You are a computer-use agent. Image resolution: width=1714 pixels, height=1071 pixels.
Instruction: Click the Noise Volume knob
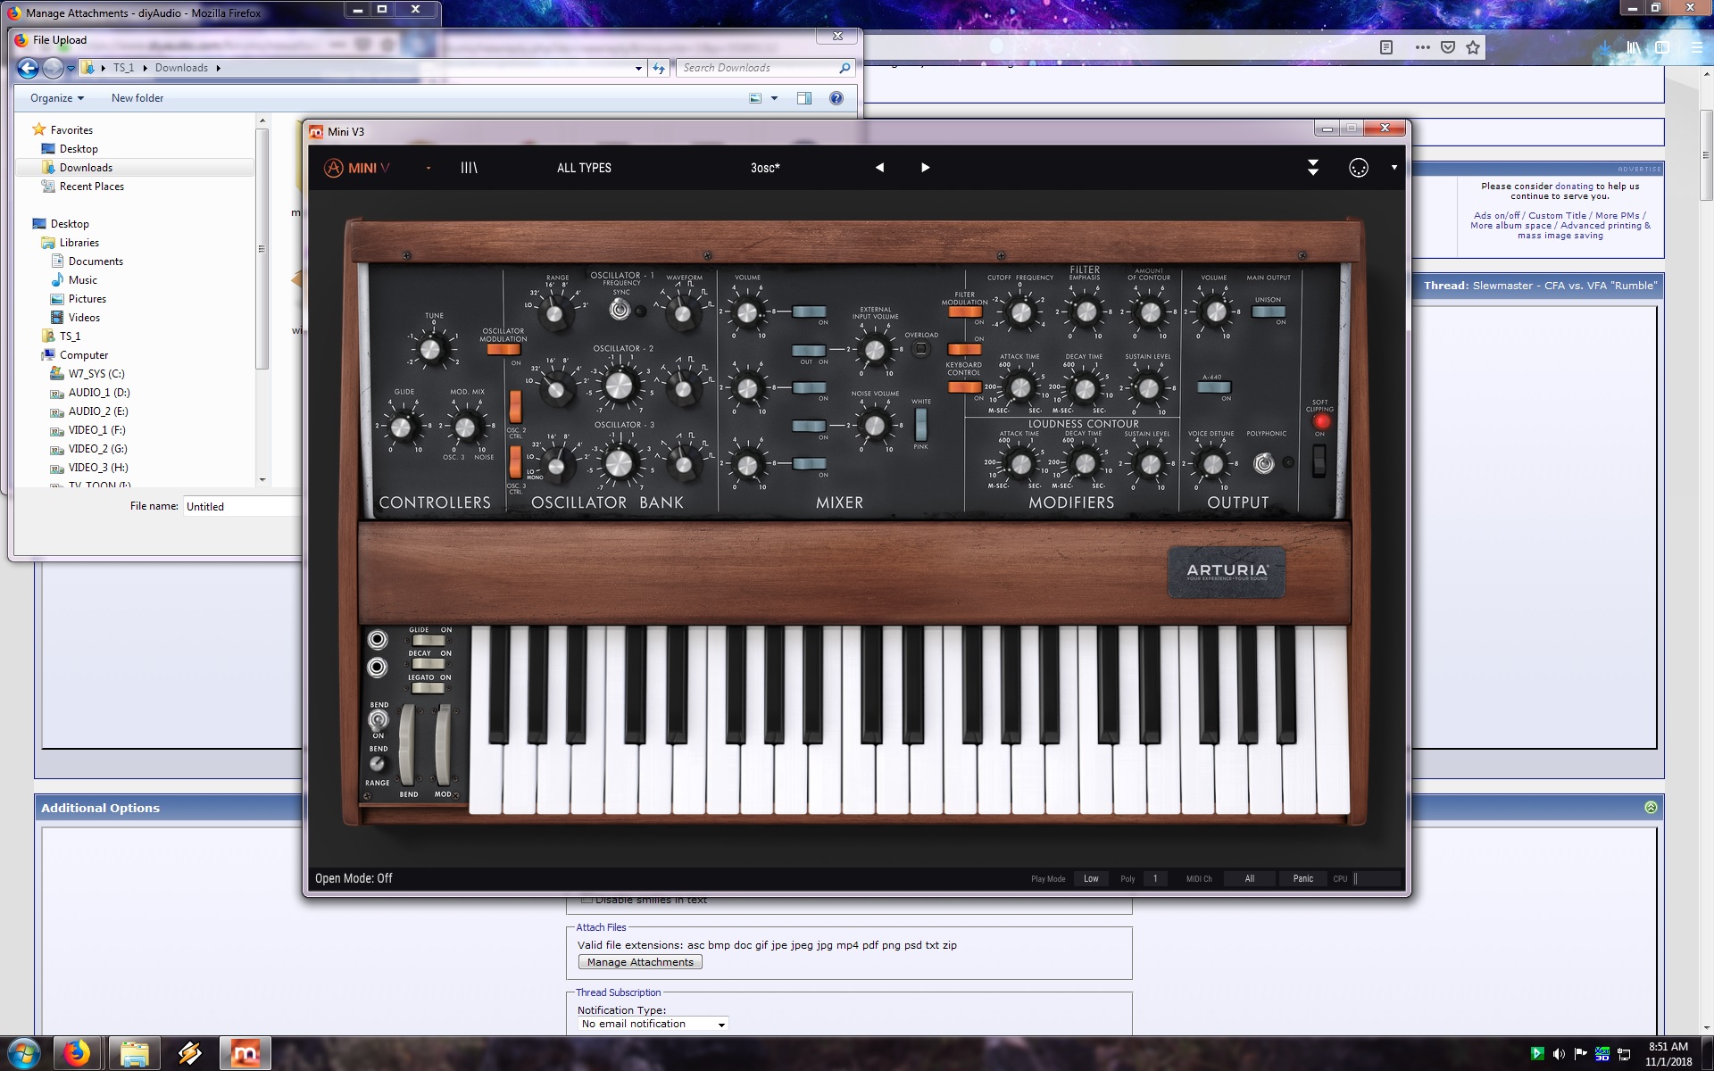tap(875, 426)
